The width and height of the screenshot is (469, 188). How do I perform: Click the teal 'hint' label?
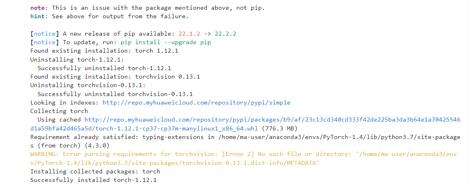click(37, 16)
